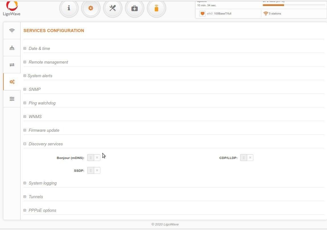Toggle CDP/LLDP switch

click(247, 158)
